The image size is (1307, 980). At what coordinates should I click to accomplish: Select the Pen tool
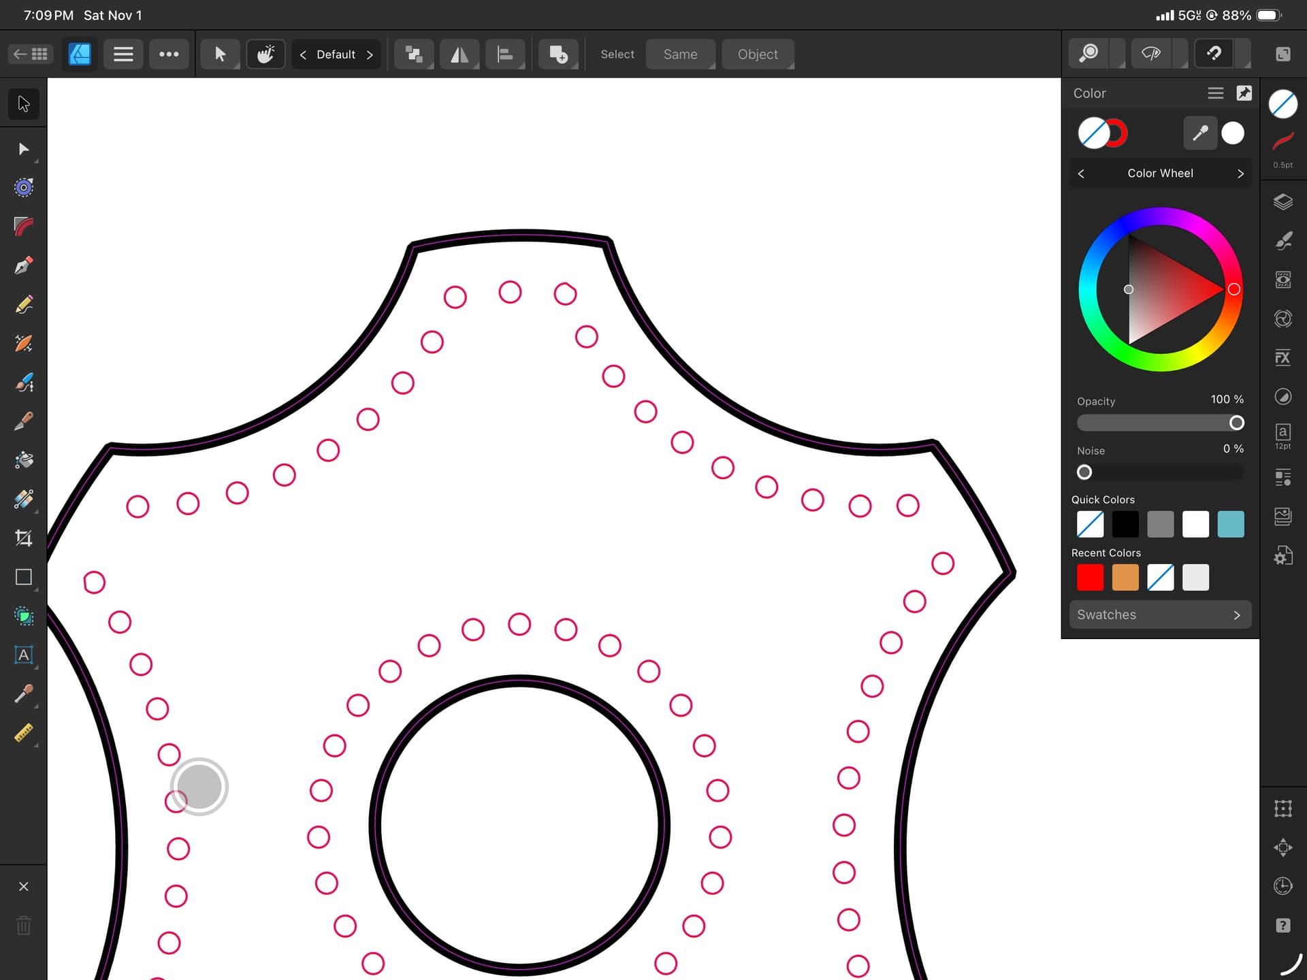coord(24,265)
